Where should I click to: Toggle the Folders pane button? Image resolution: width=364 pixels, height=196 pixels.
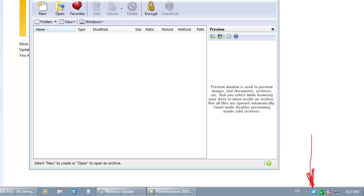(x=44, y=22)
